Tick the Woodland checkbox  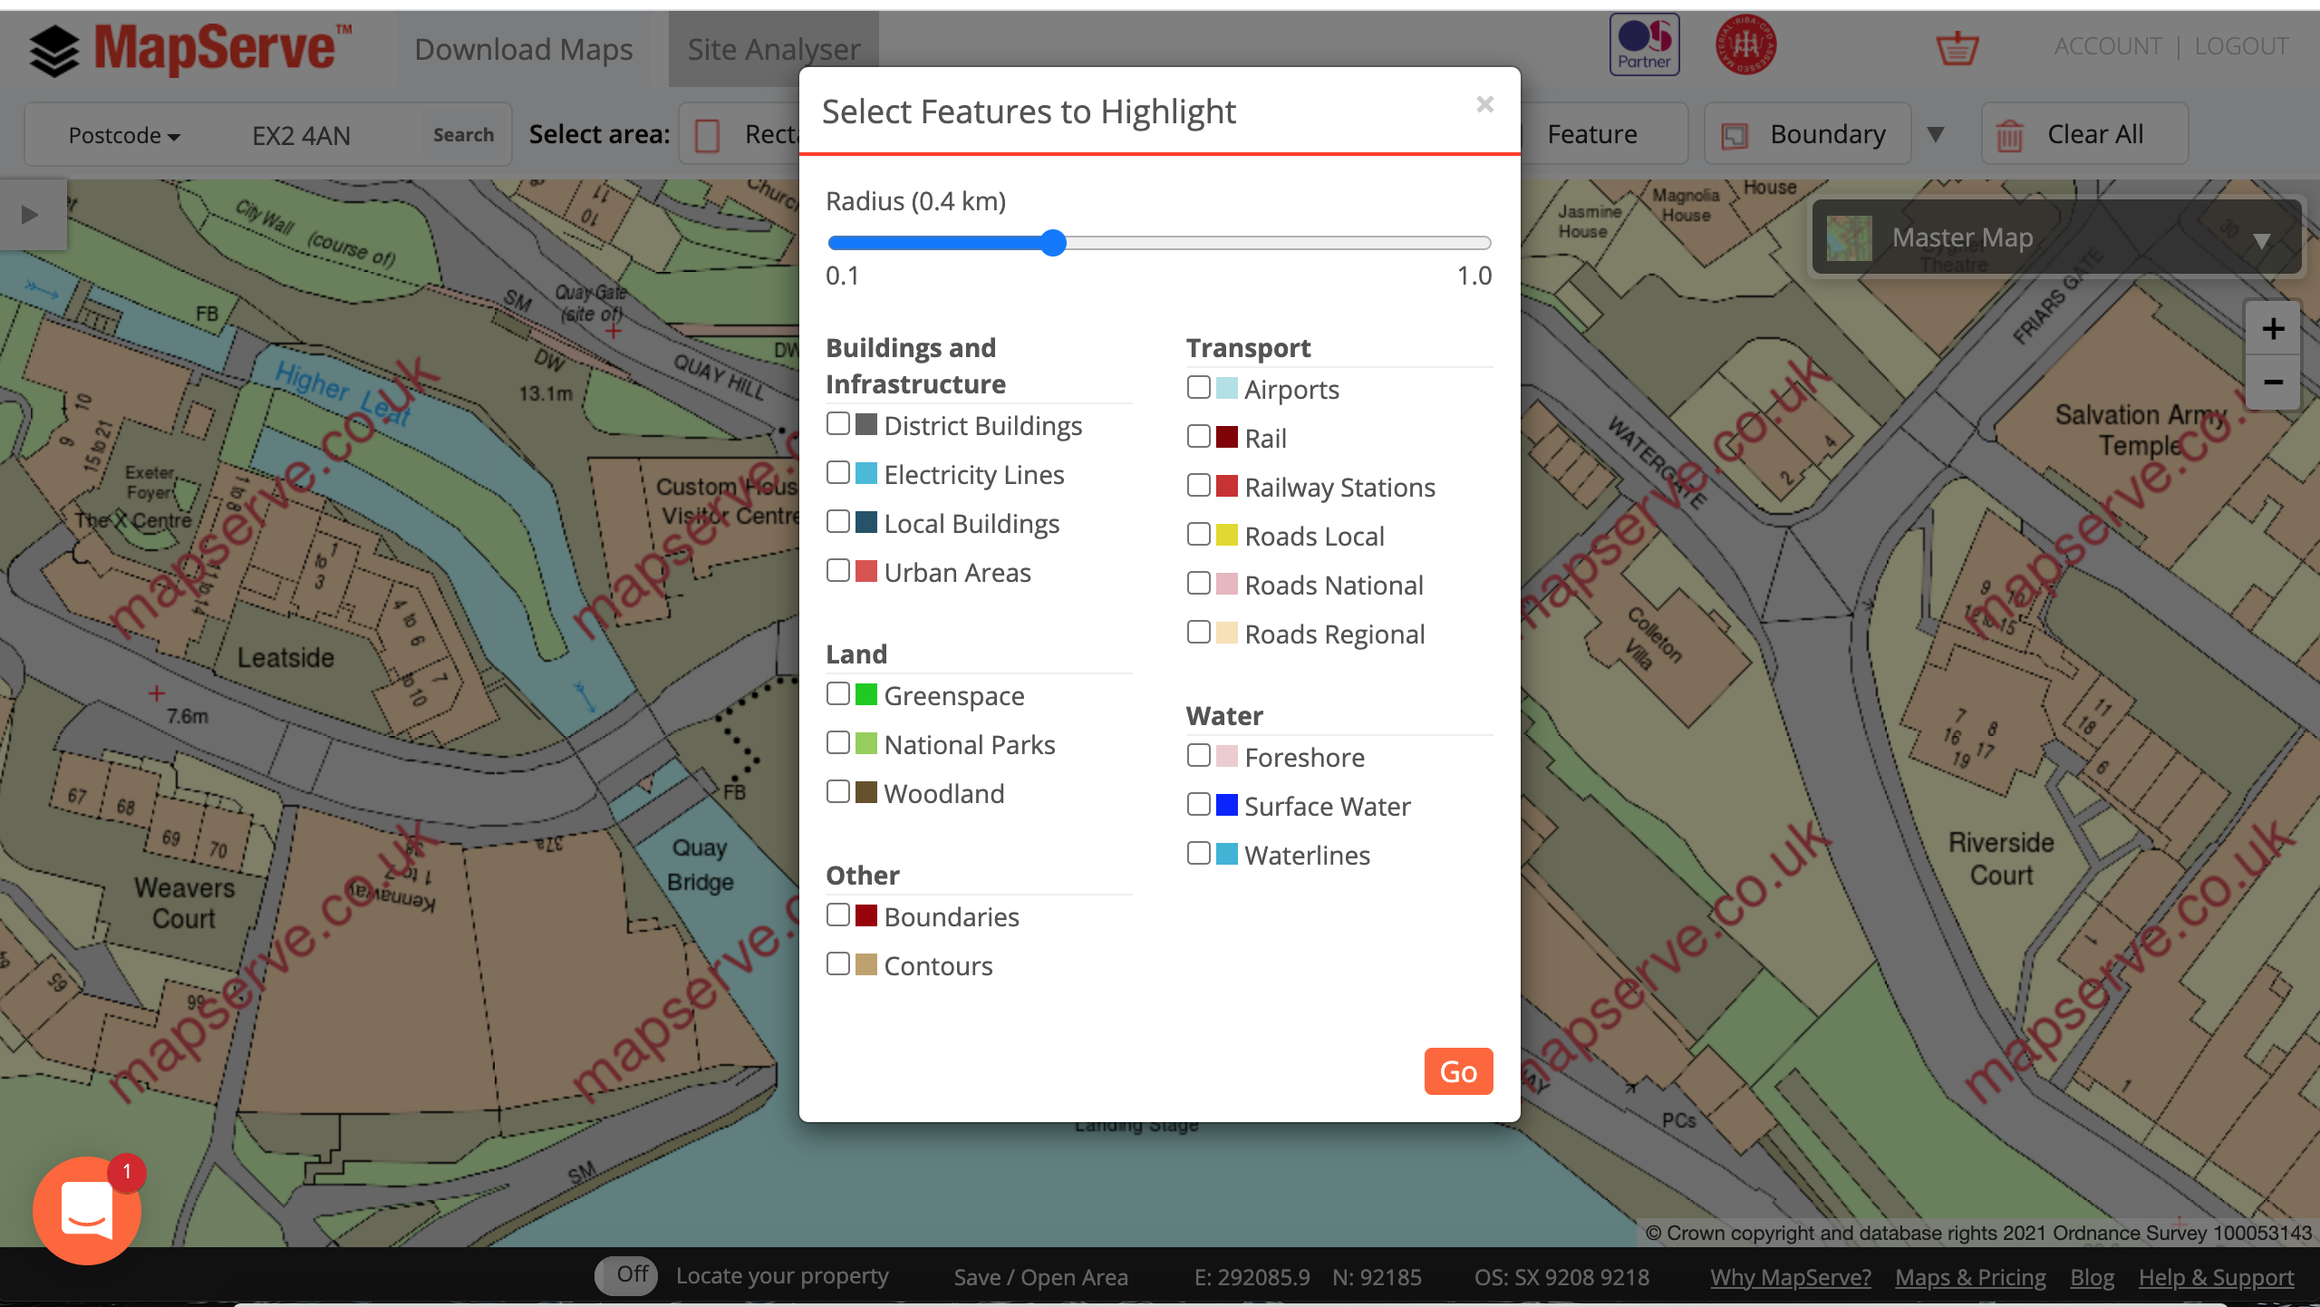[x=838, y=792]
